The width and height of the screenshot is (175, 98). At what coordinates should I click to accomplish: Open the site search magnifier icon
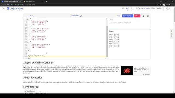coord(123,8)
